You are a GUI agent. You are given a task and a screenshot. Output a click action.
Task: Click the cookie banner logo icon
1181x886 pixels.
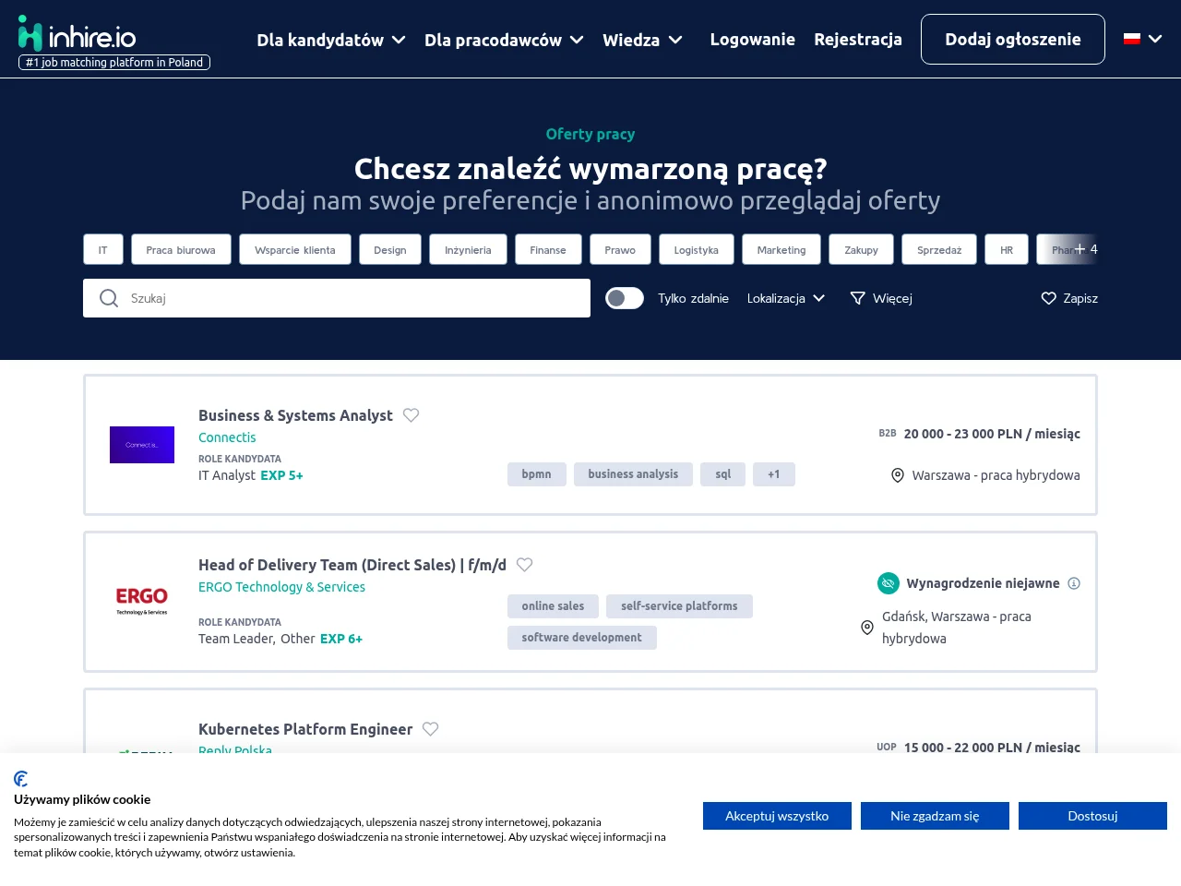21,779
